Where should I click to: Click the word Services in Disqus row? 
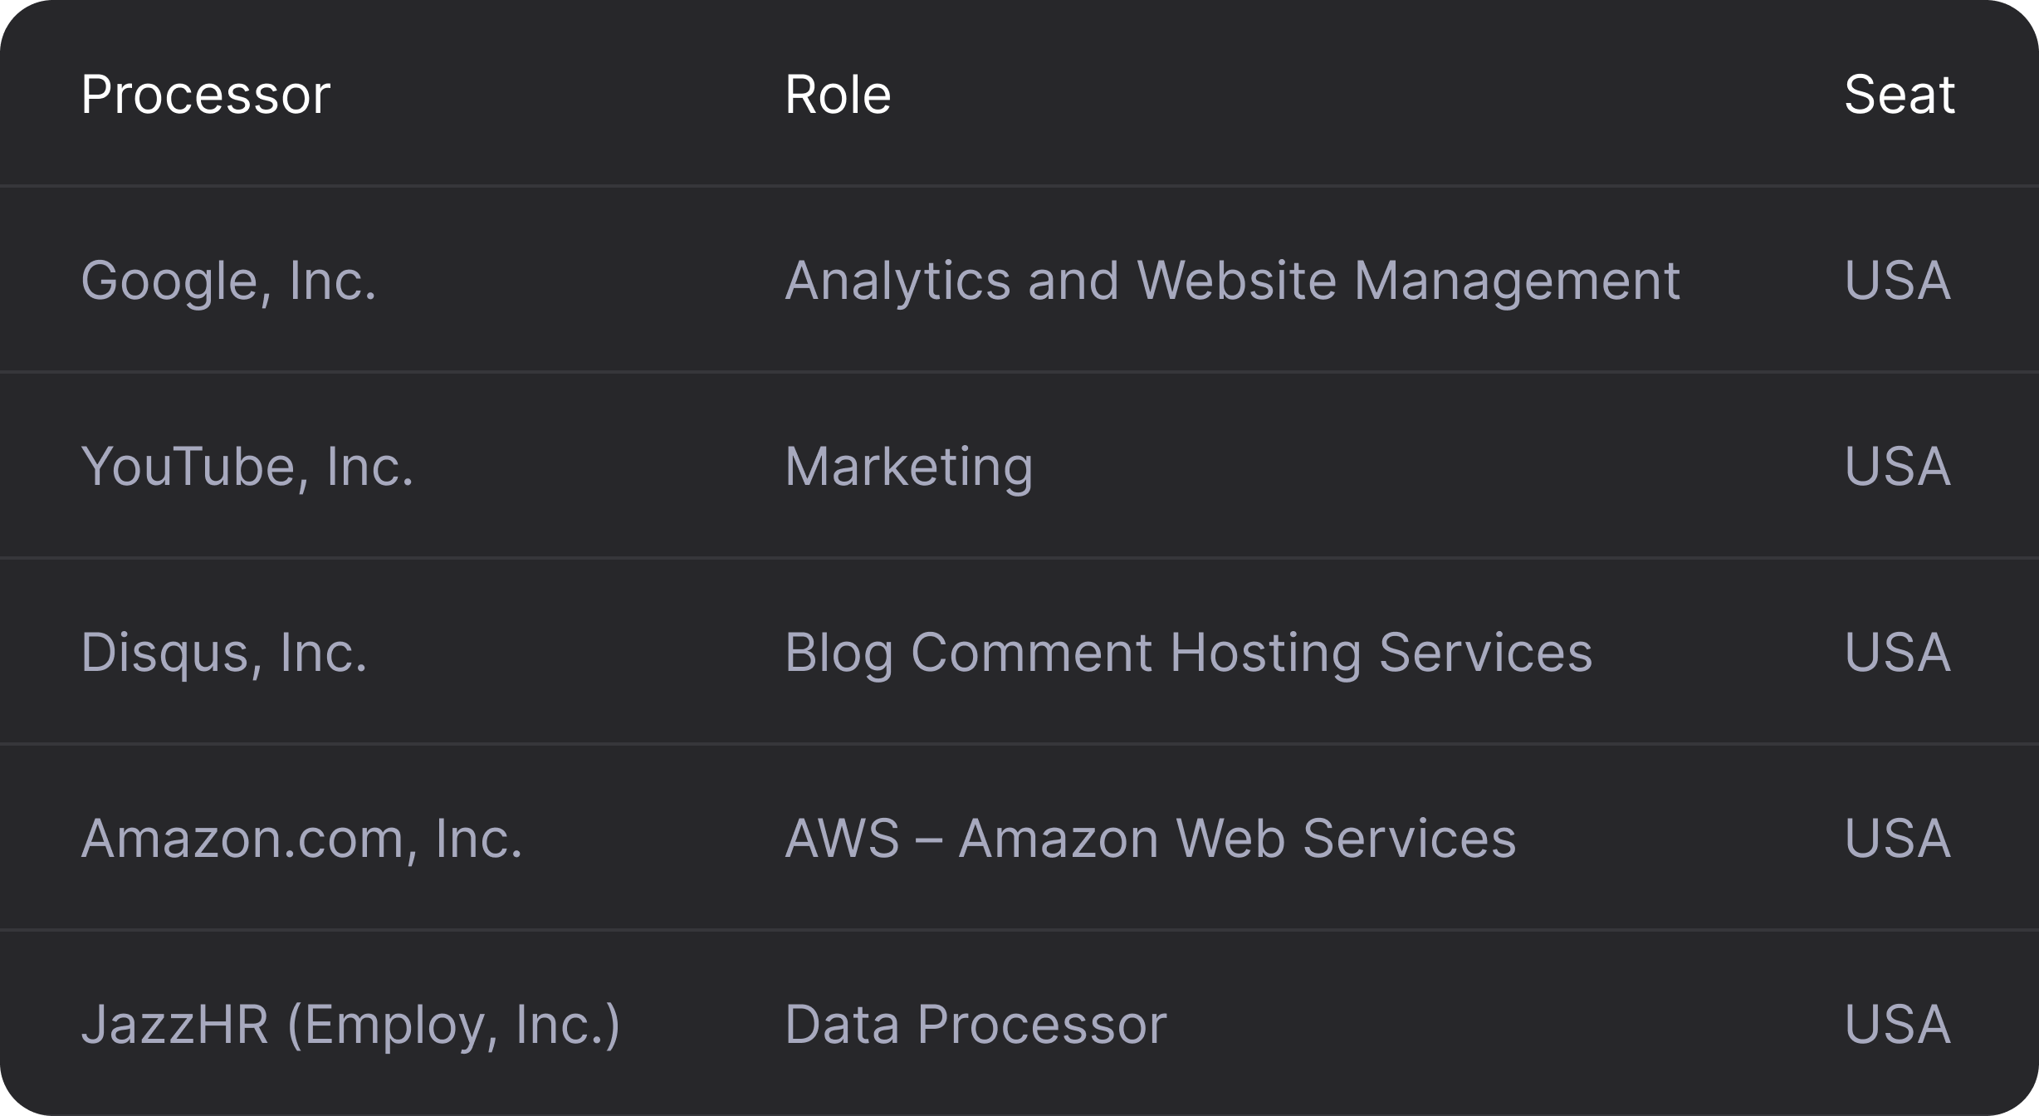1486,653
